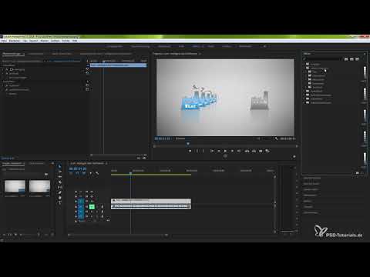
Task: Go to In point in Program Monitor
Action: click(212, 151)
